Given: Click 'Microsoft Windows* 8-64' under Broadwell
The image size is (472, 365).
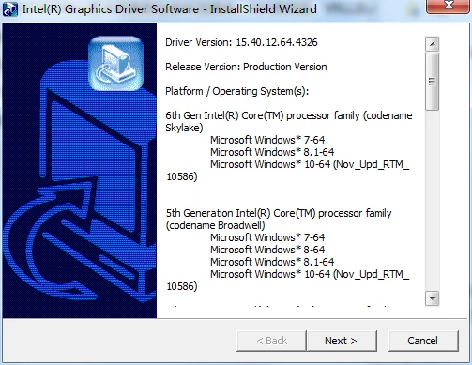Looking at the screenshot, I should (267, 250).
